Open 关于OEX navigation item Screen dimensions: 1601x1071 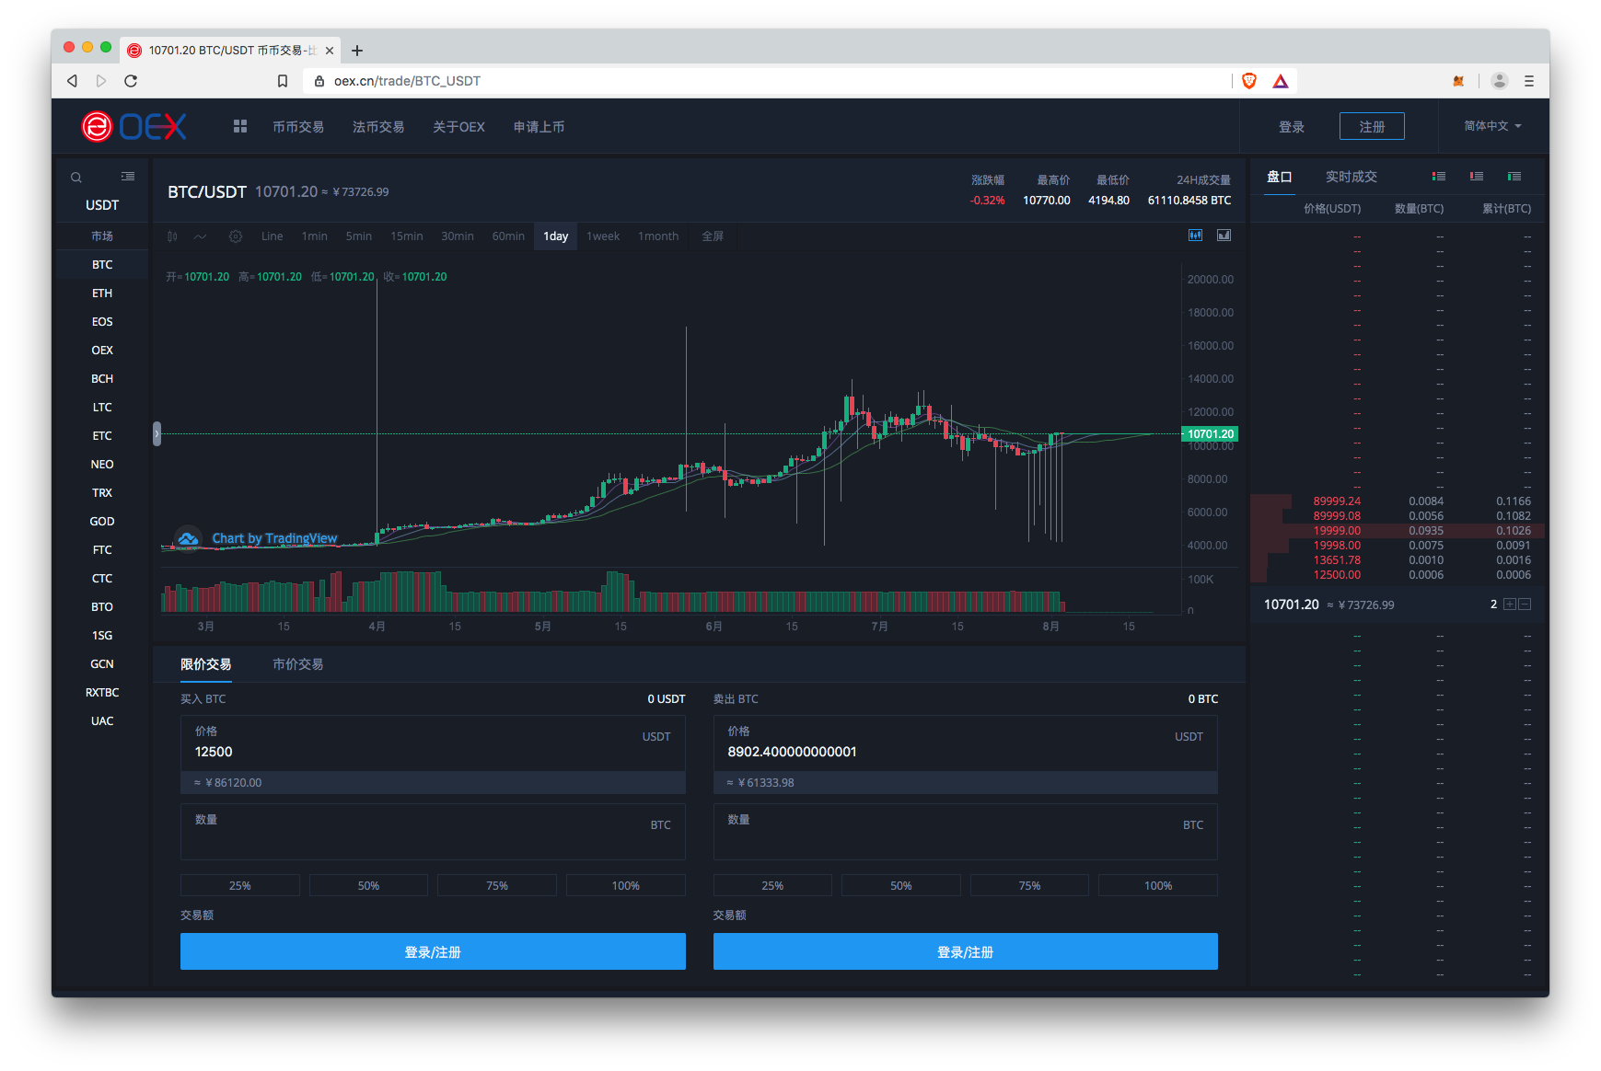pyautogui.click(x=458, y=127)
